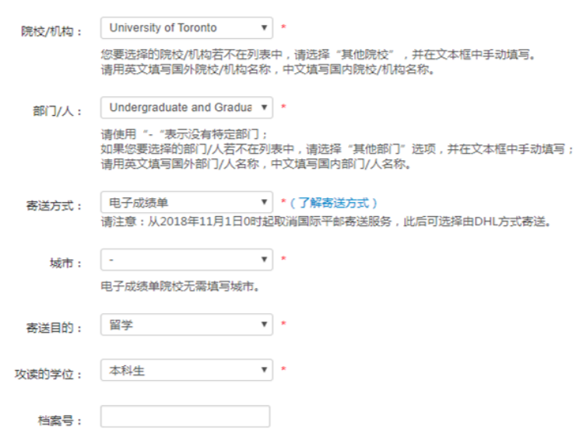Click the arrow on 寄送目的 dropdown
The height and width of the screenshot is (429, 576).
(265, 325)
